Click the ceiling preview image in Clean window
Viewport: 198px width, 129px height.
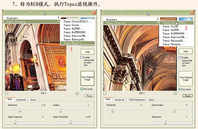coord(140,58)
